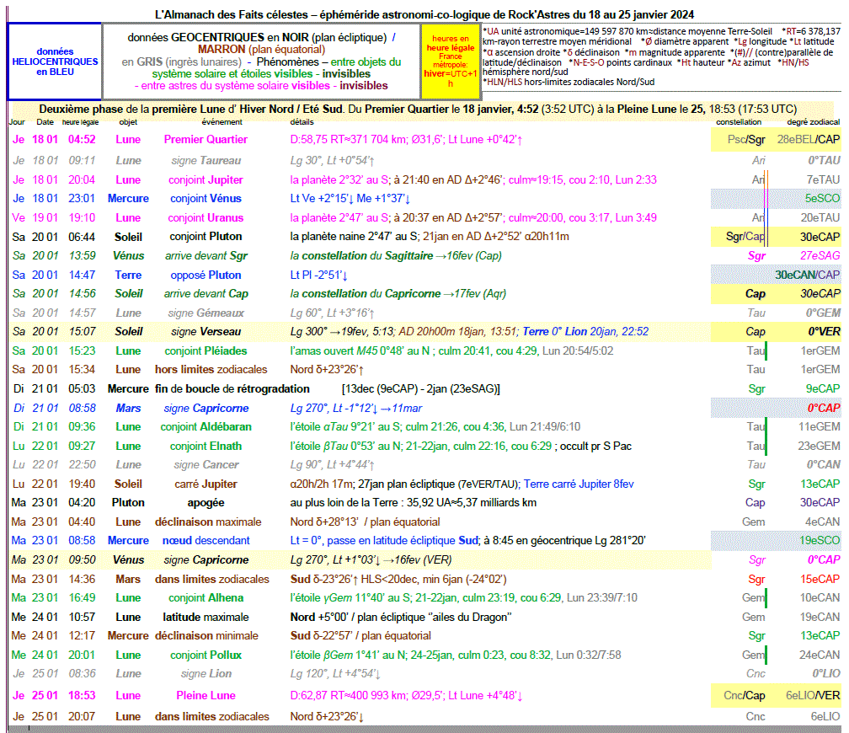The image size is (849, 733).
Task: Select the "signe Lion" event
Action: click(x=206, y=673)
